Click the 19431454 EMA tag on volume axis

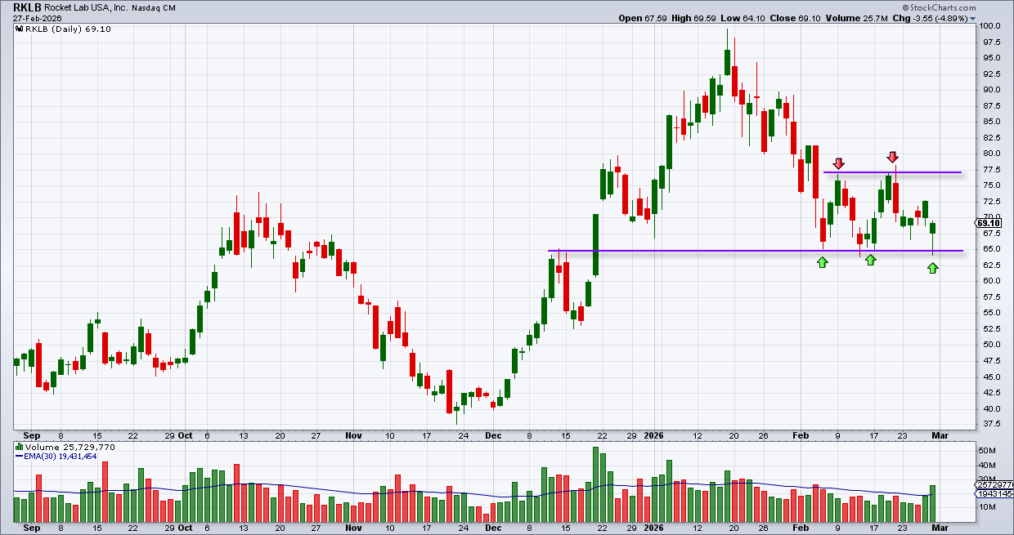point(994,495)
